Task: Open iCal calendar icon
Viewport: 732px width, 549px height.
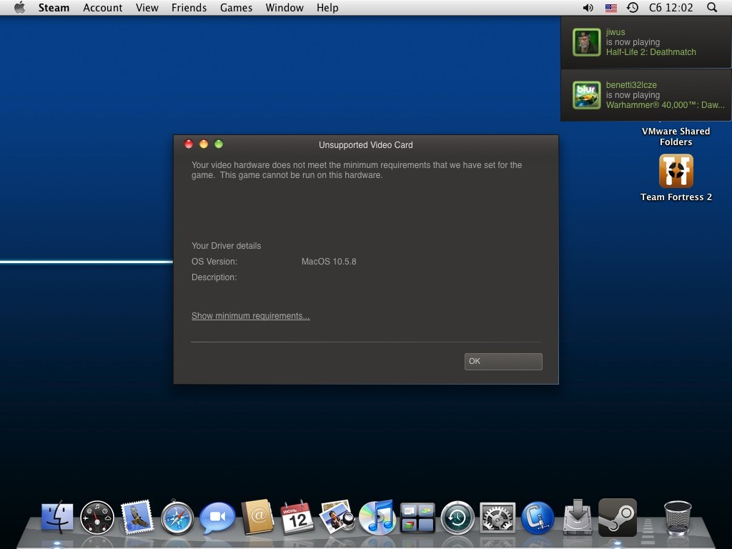Action: point(297,518)
